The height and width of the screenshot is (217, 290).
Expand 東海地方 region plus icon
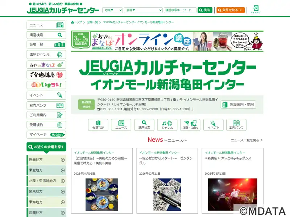click(63, 202)
